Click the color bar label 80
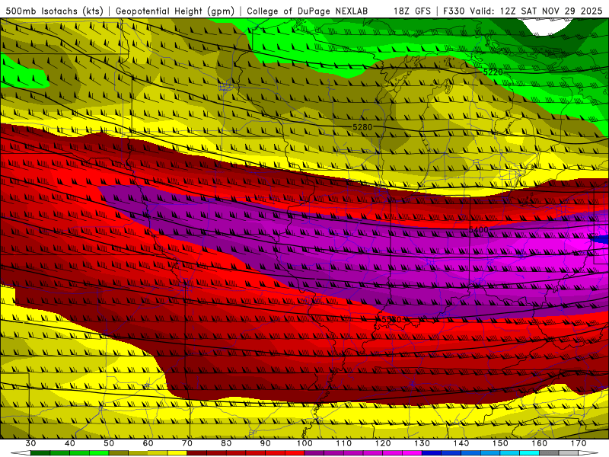 [226, 443]
